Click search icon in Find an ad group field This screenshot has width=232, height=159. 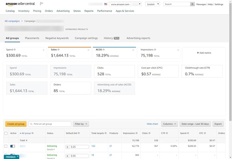[x=31, y=124]
